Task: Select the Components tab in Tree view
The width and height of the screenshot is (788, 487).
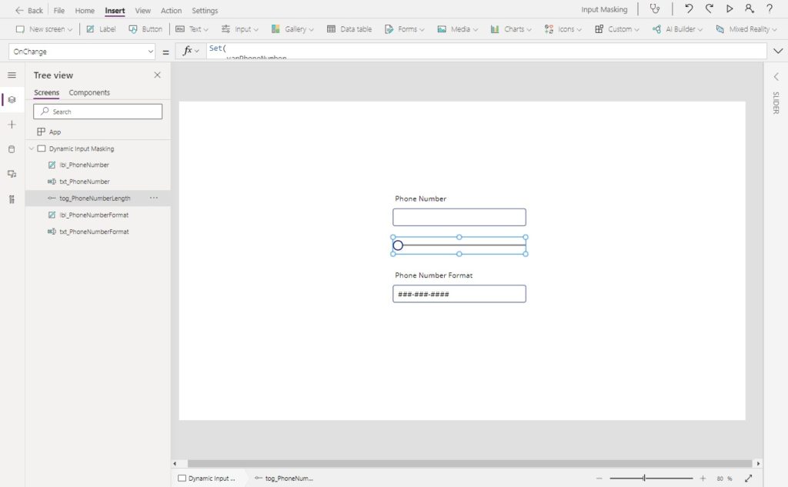Action: pos(89,92)
